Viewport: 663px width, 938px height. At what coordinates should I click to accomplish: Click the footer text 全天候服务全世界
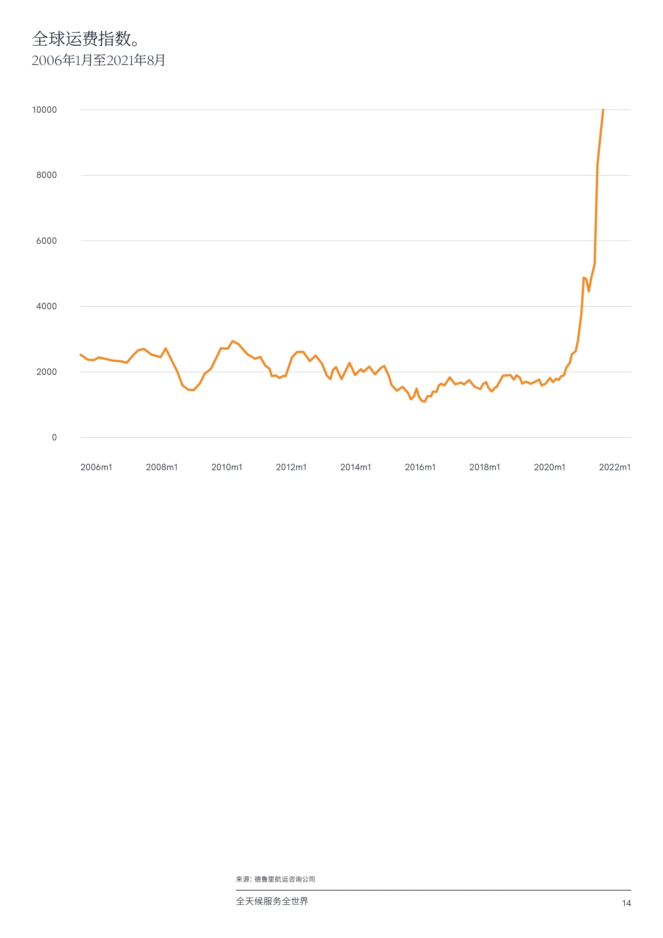(272, 901)
